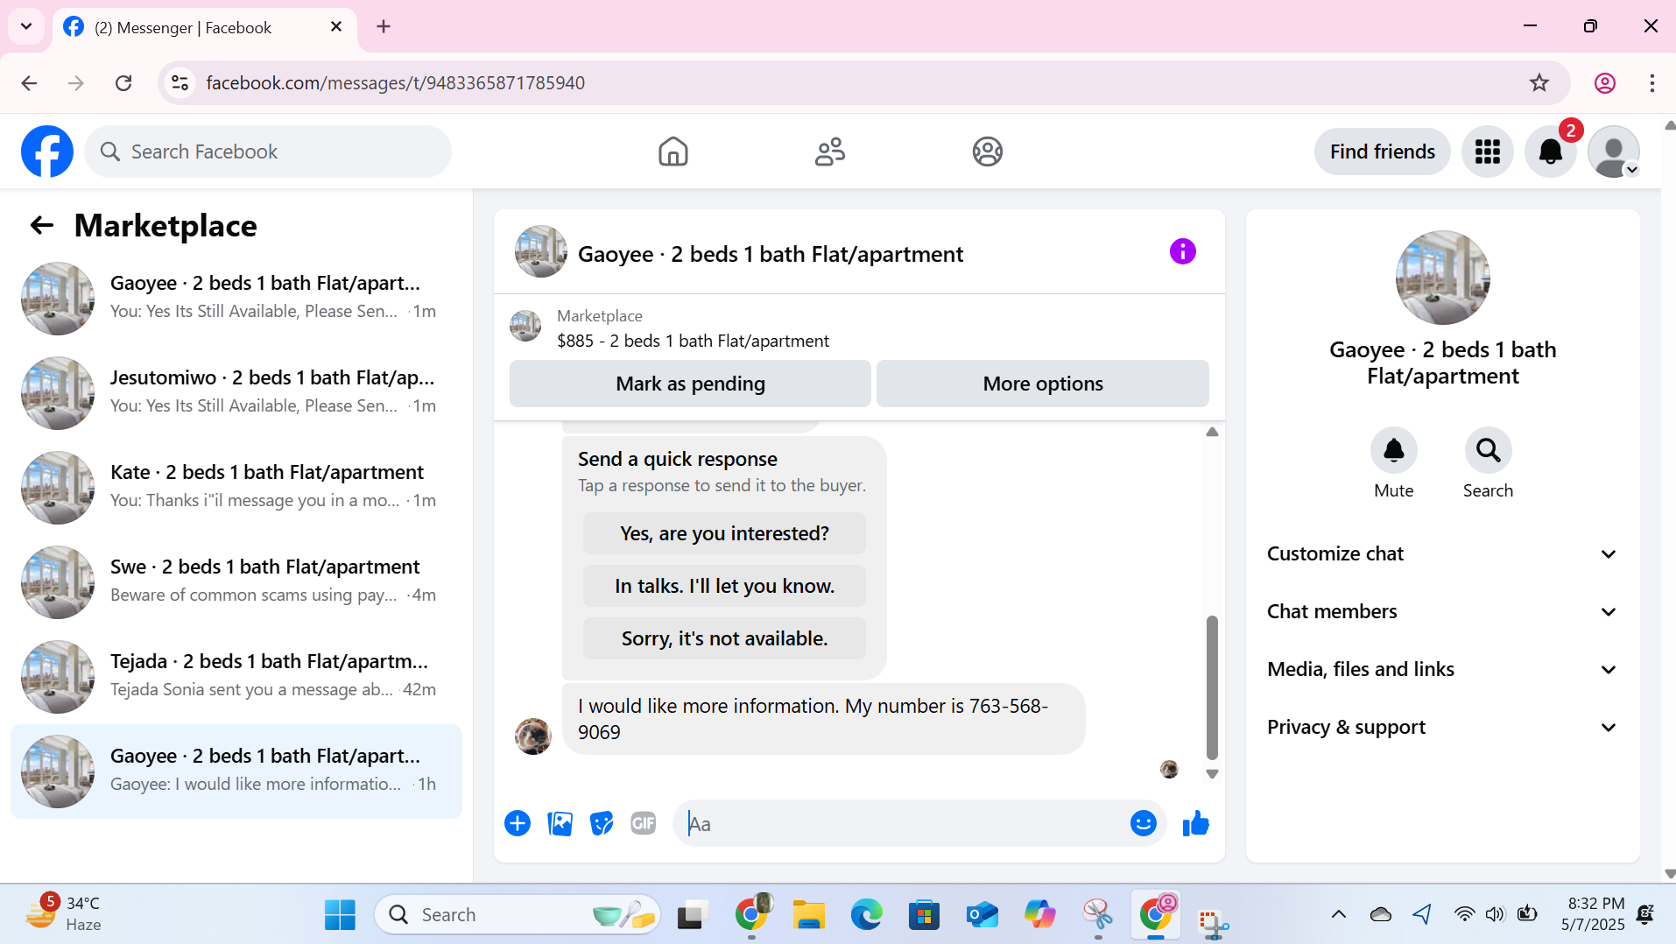Send quick reply 'In talks. I'll let you know.'
This screenshot has height=944, width=1676.
(724, 586)
